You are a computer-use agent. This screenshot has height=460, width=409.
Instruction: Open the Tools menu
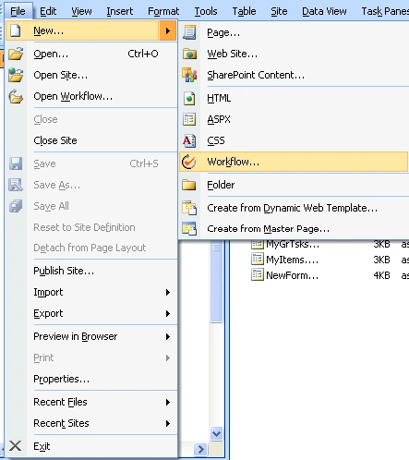206,11
